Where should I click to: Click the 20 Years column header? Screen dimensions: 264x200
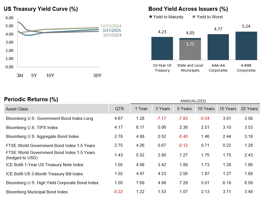click(249, 109)
